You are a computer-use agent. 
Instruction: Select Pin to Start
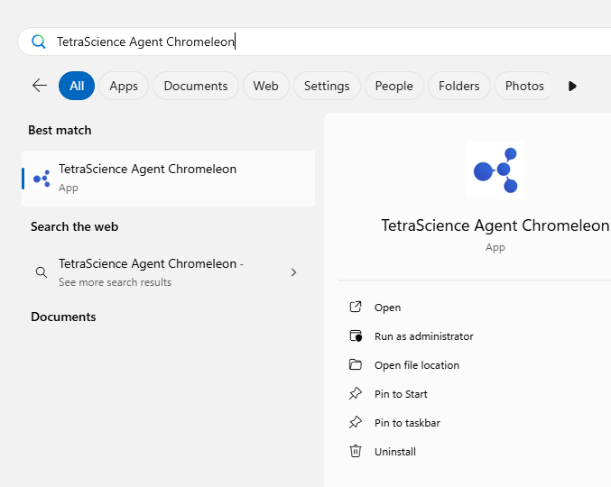coord(401,394)
